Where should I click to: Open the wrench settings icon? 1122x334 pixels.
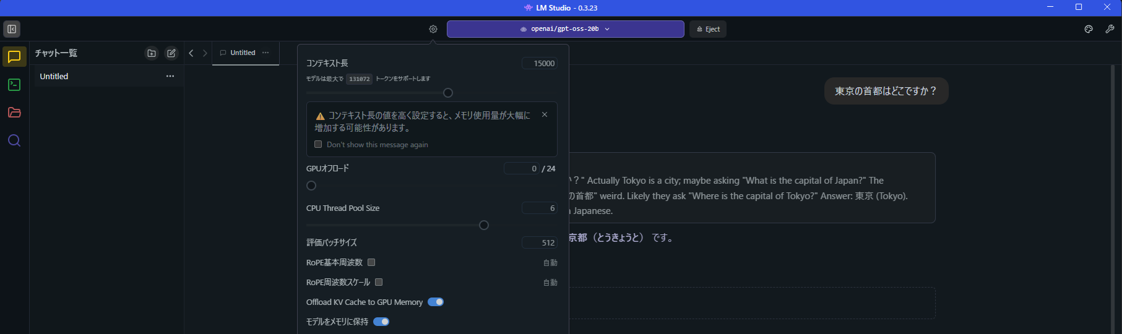tap(1110, 29)
